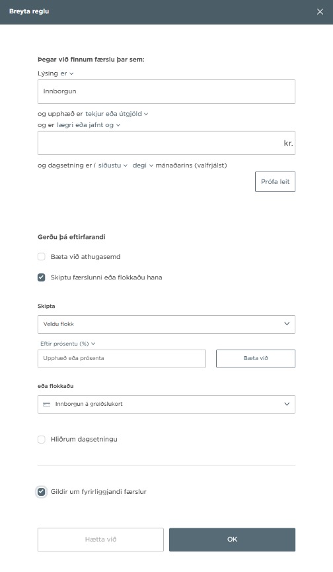Focus the Innborgun description text field
The height and width of the screenshot is (572, 333).
point(166,91)
